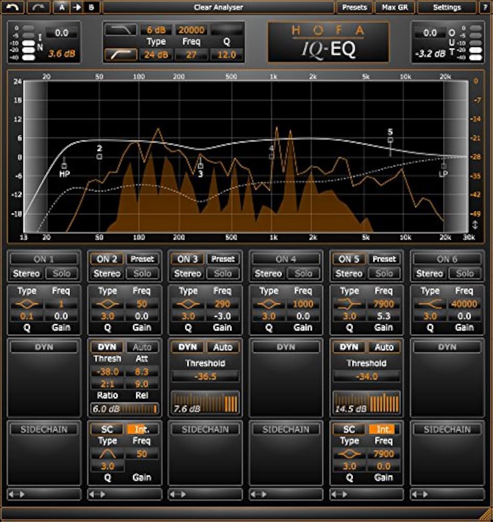Click band 4 left-right arrows icon

(259, 494)
